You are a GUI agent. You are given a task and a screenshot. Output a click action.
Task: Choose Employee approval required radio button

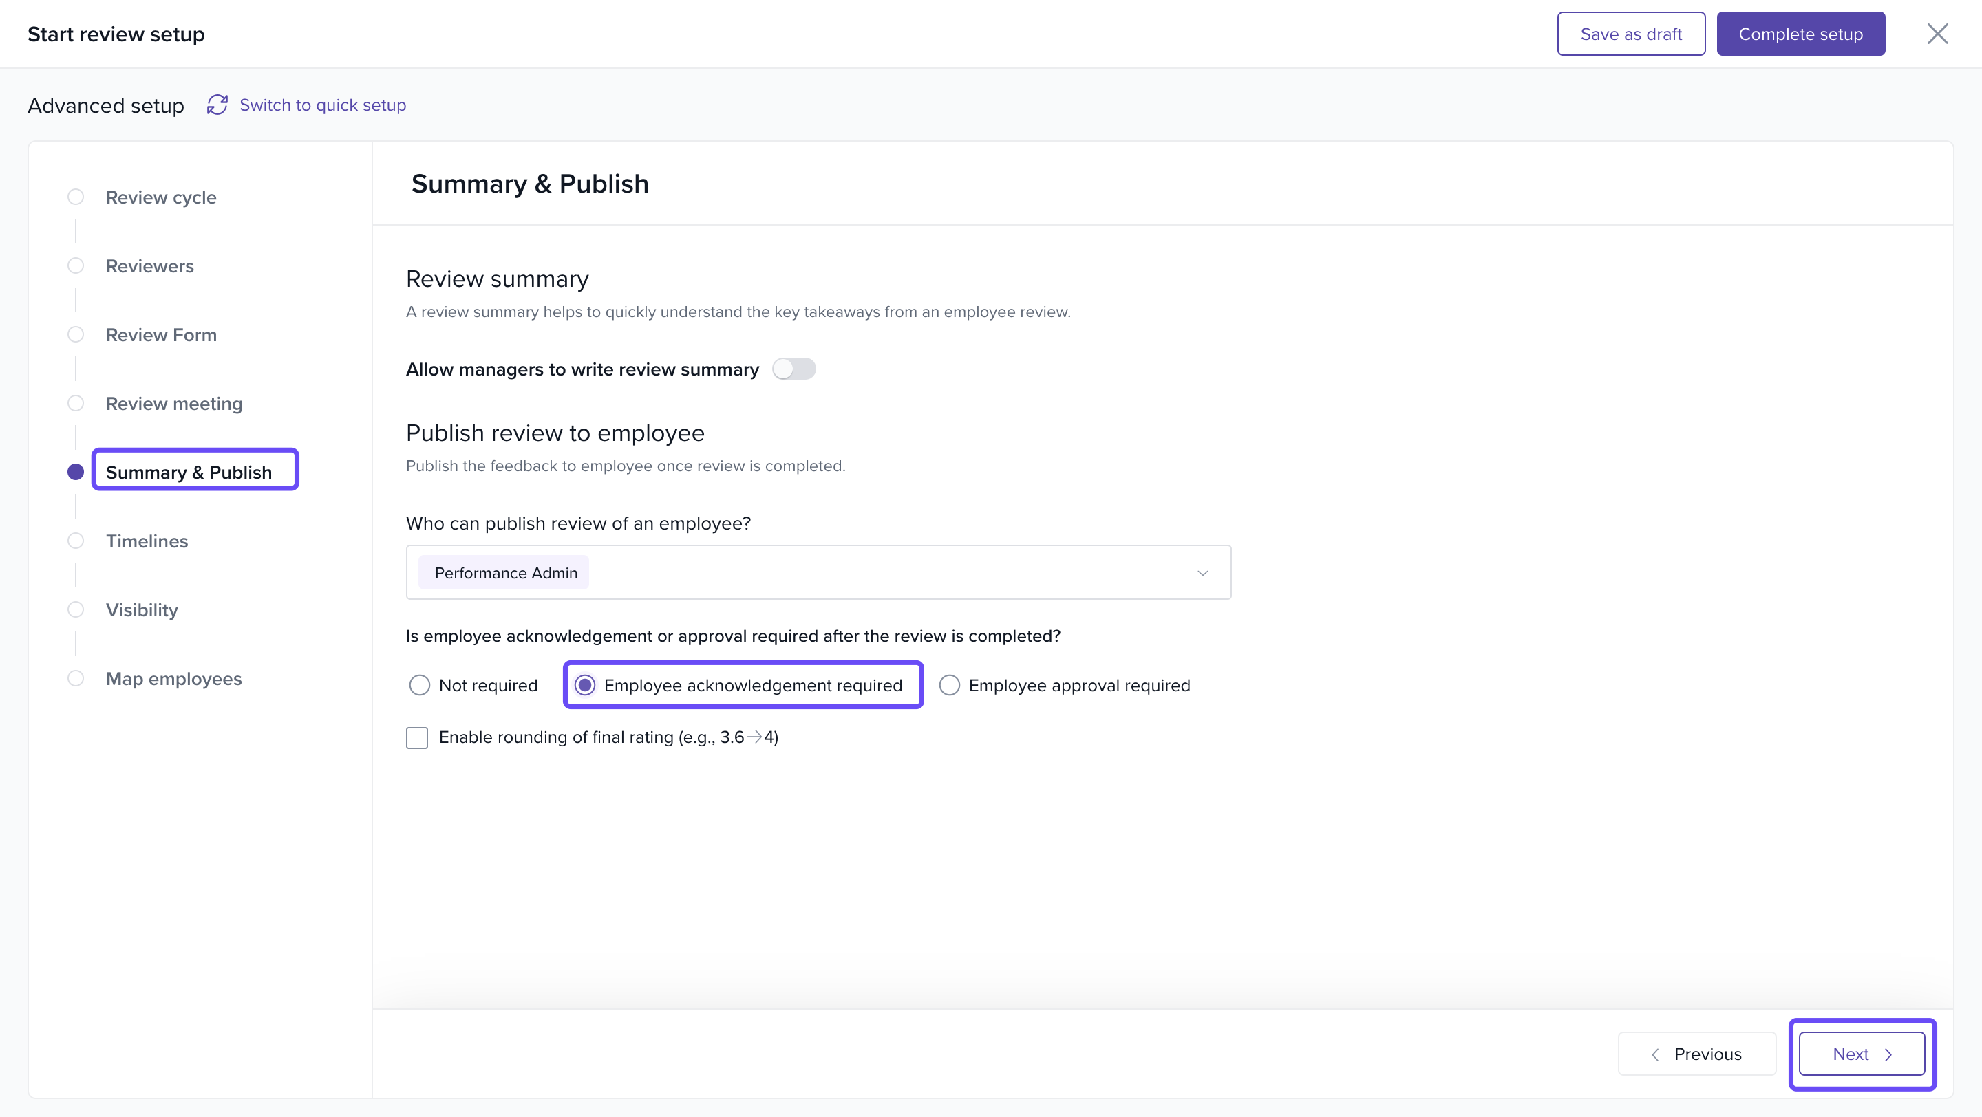[950, 685]
